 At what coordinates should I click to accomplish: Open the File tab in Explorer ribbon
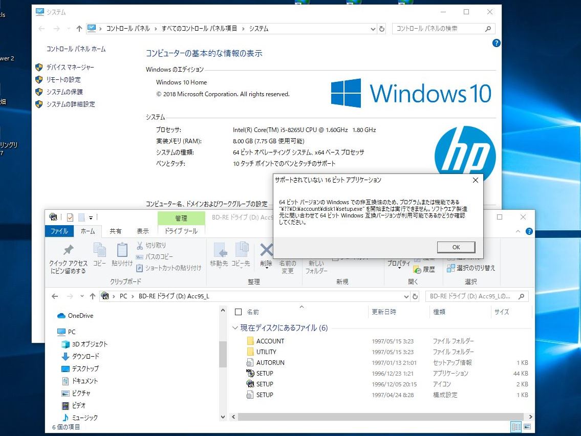[x=59, y=231]
